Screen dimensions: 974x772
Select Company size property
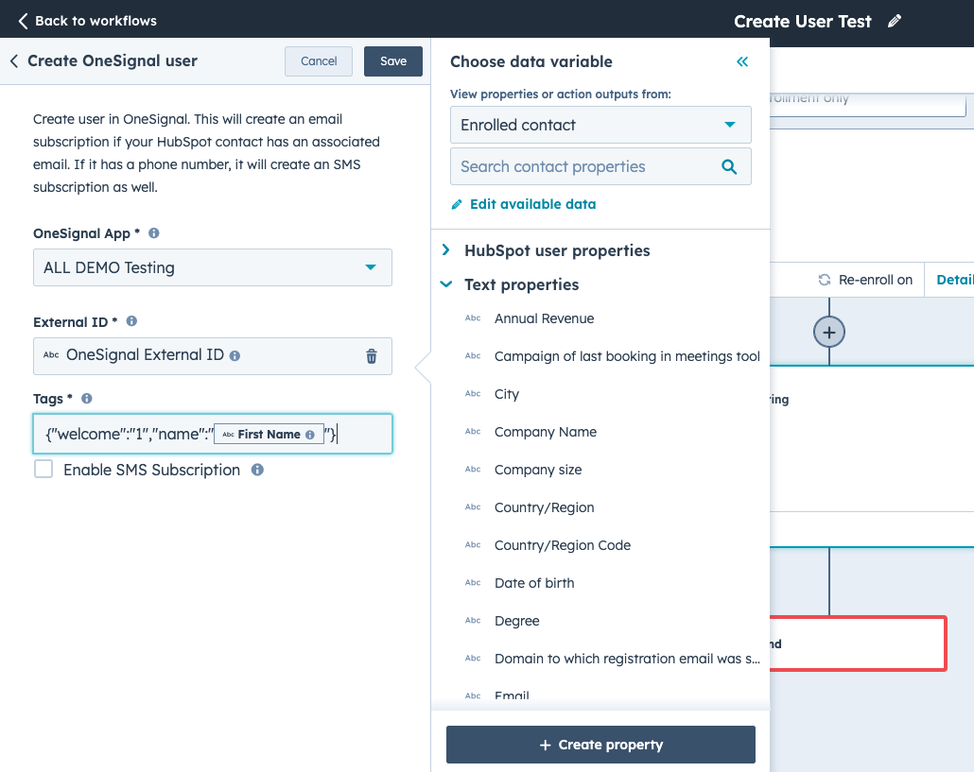538,470
